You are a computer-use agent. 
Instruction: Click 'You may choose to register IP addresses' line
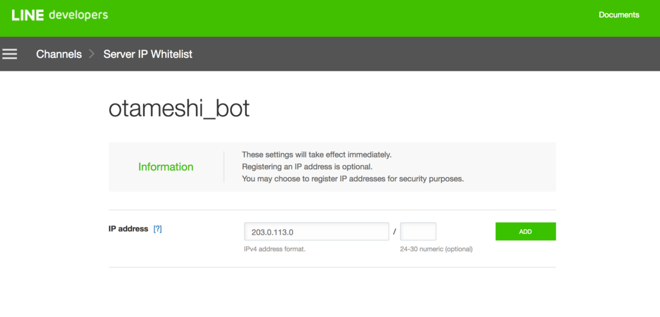pos(353,179)
